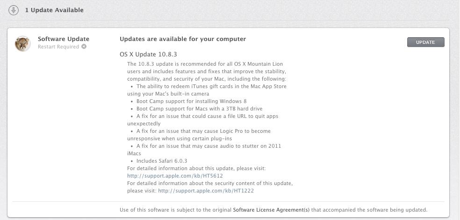
Task: Click the OS X Update 10.8.3 title
Action: [148, 55]
